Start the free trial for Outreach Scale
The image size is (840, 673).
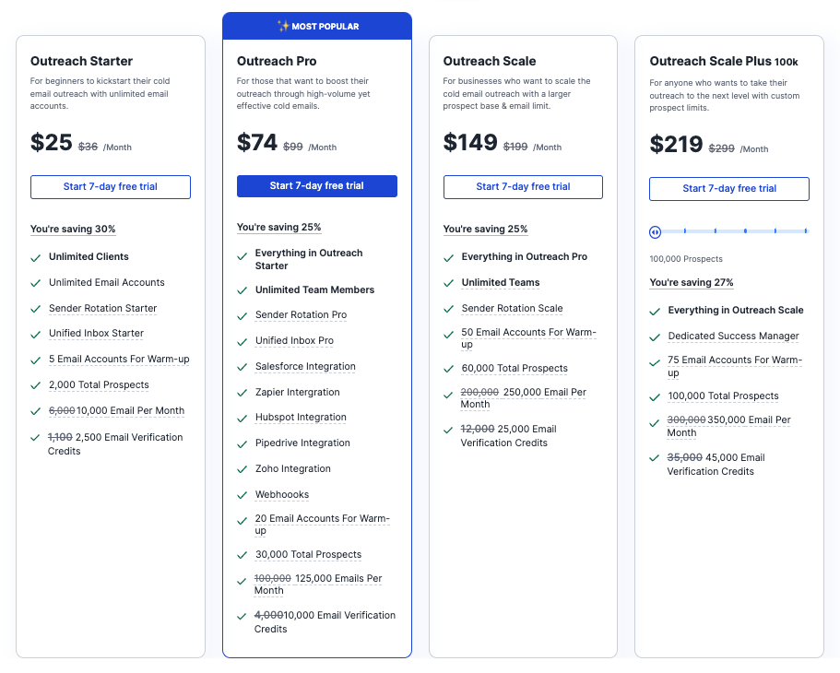pyautogui.click(x=523, y=187)
